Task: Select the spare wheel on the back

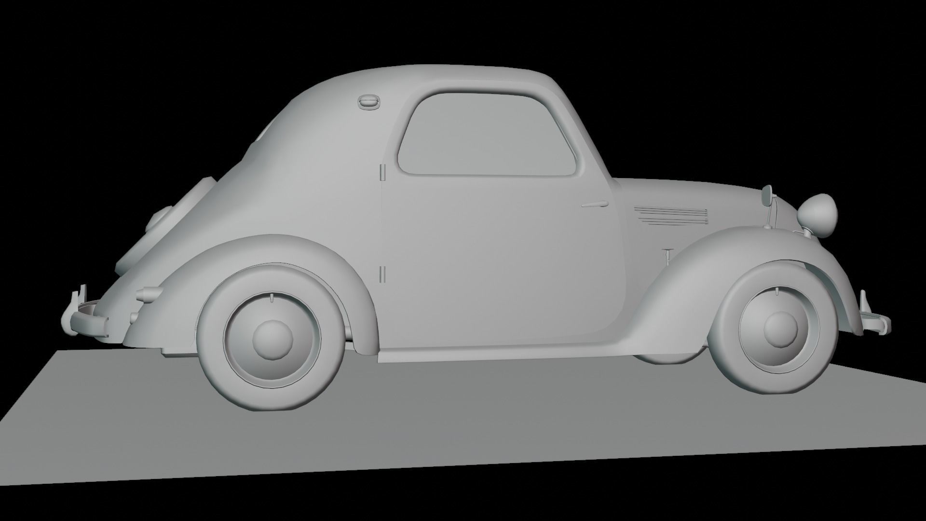Action: pos(165,226)
